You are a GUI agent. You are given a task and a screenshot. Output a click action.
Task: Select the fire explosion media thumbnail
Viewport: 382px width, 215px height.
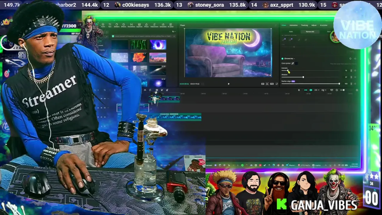[x=139, y=57]
